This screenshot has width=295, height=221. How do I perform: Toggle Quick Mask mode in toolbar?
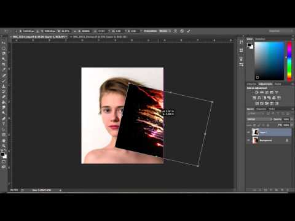pos(4,162)
